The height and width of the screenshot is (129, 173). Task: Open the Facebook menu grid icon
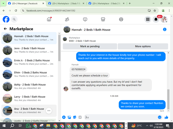pyautogui.click(x=148, y=19)
